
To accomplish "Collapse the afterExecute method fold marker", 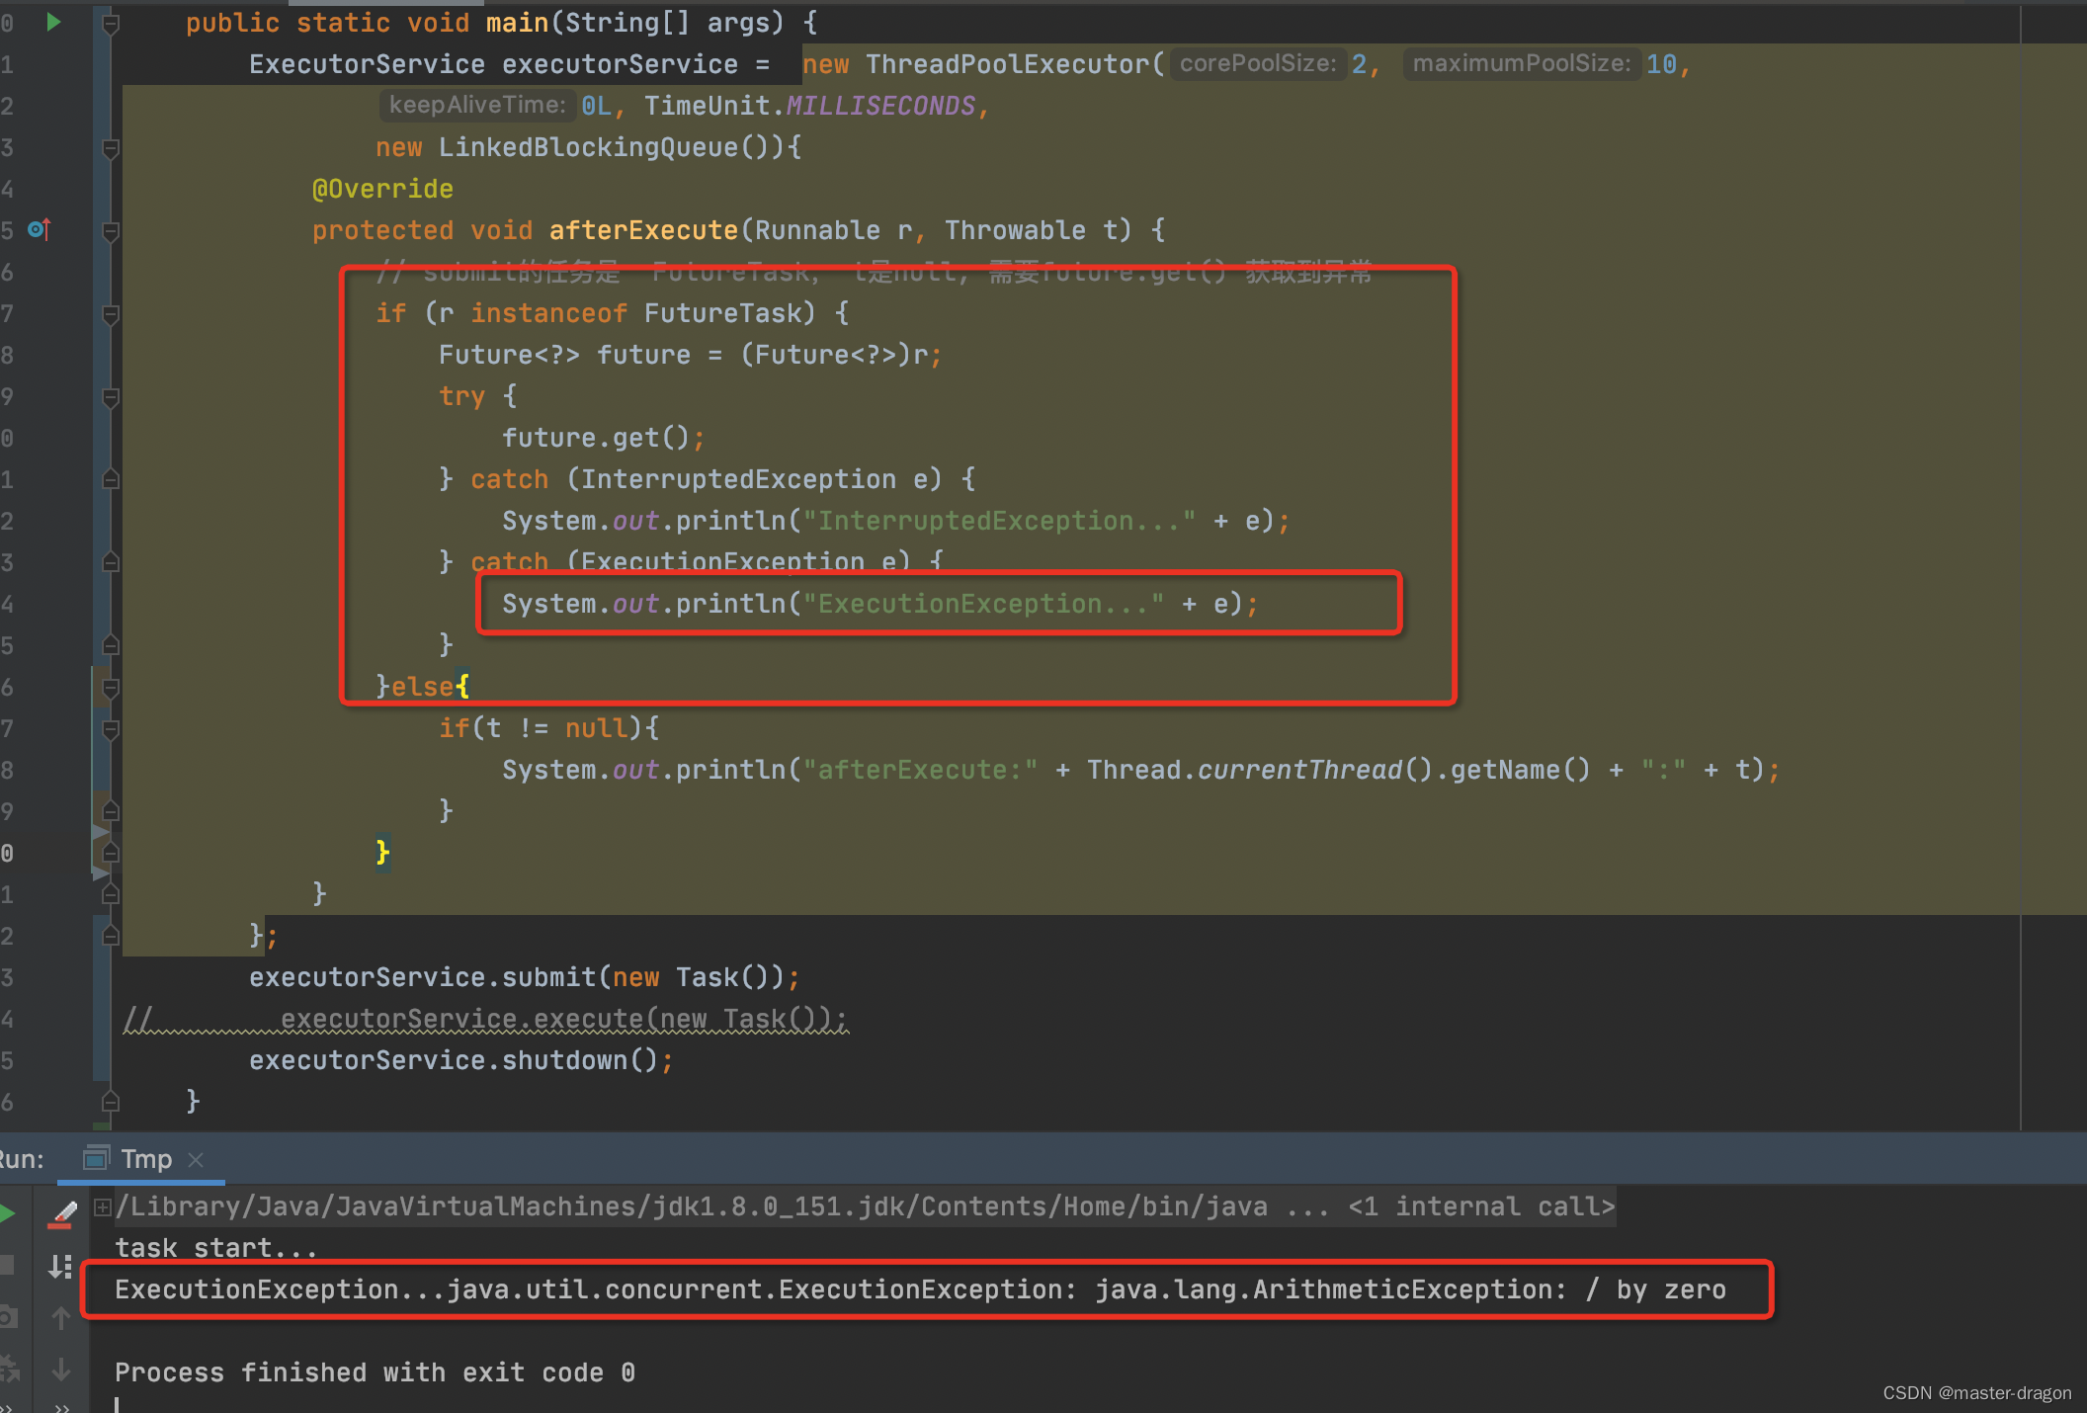I will 111,231.
